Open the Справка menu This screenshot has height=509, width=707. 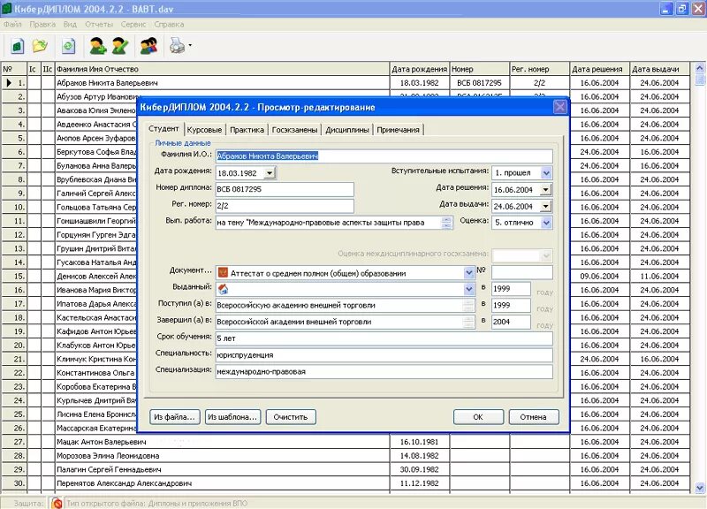(x=169, y=25)
